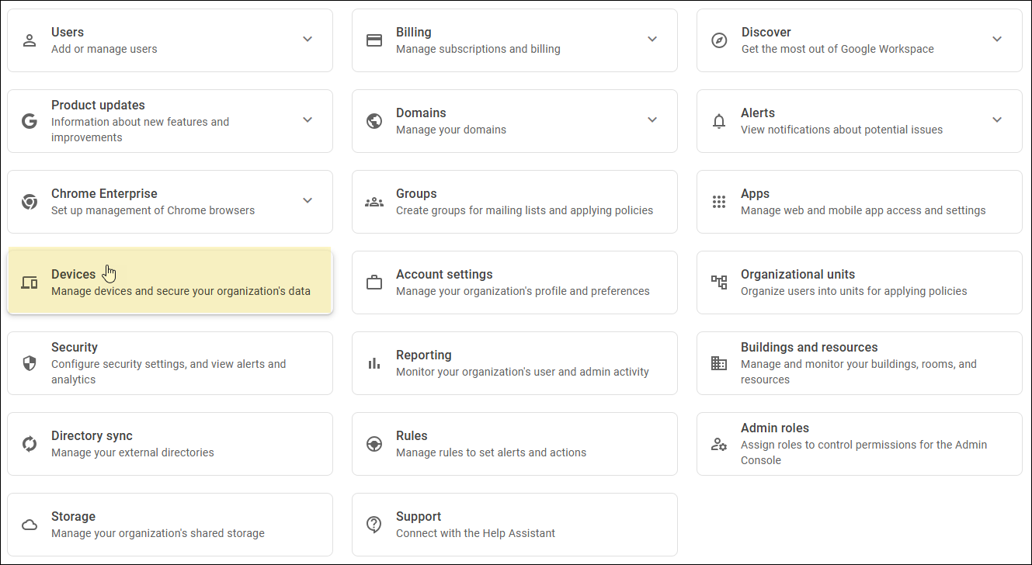Click 'Get the most out of Google Workspace'
The width and height of the screenshot is (1032, 565).
point(837,49)
